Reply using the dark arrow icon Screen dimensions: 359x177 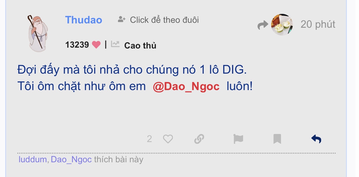(x=316, y=139)
